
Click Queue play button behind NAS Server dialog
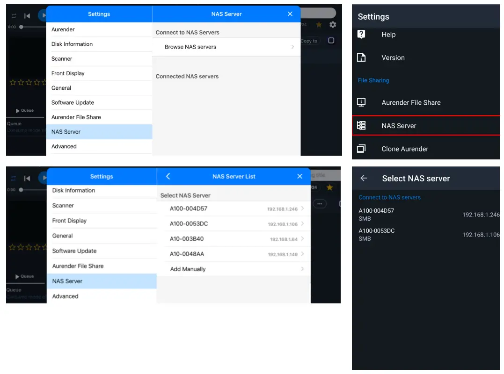25,110
